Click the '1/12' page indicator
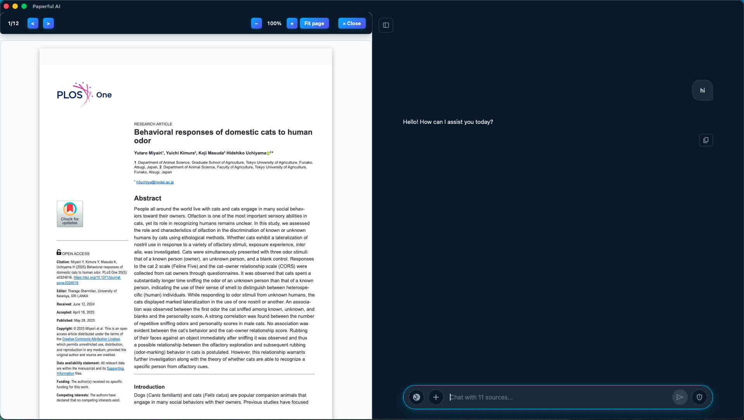744x420 pixels. tap(14, 23)
